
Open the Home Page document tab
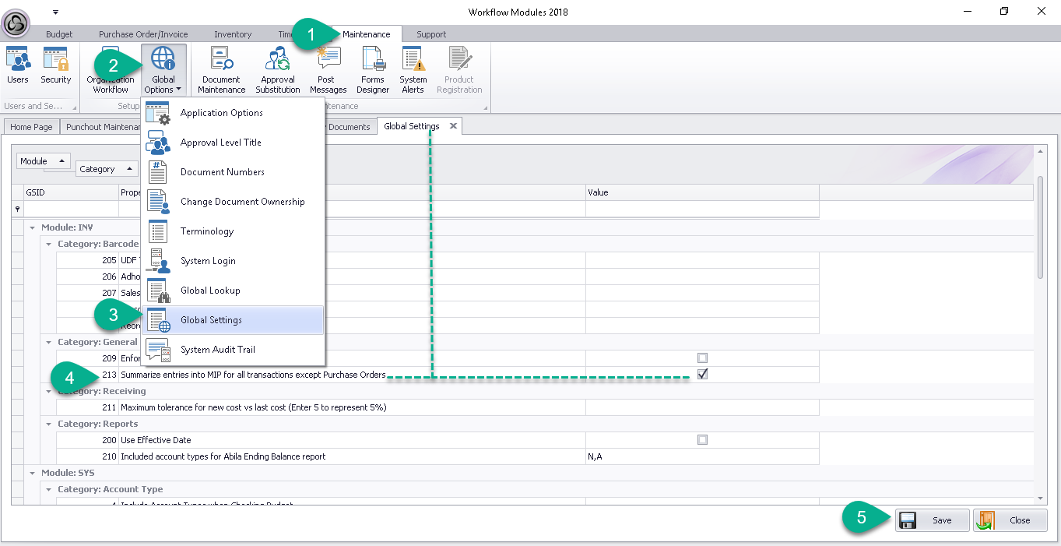(31, 127)
